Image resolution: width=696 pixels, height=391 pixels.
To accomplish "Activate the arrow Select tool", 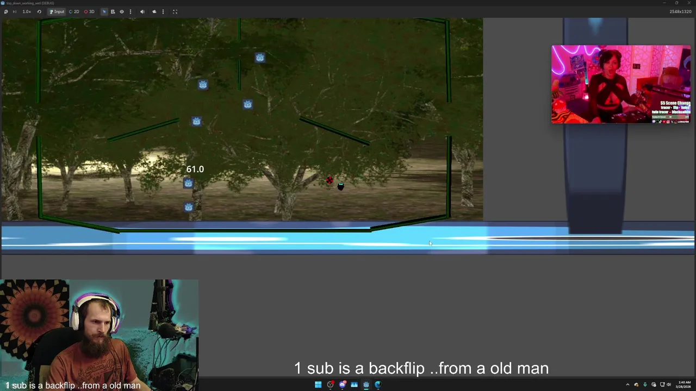I will [x=104, y=11].
